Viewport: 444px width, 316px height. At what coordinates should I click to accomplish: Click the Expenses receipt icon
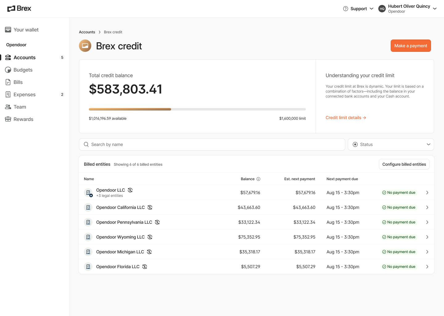point(8,94)
